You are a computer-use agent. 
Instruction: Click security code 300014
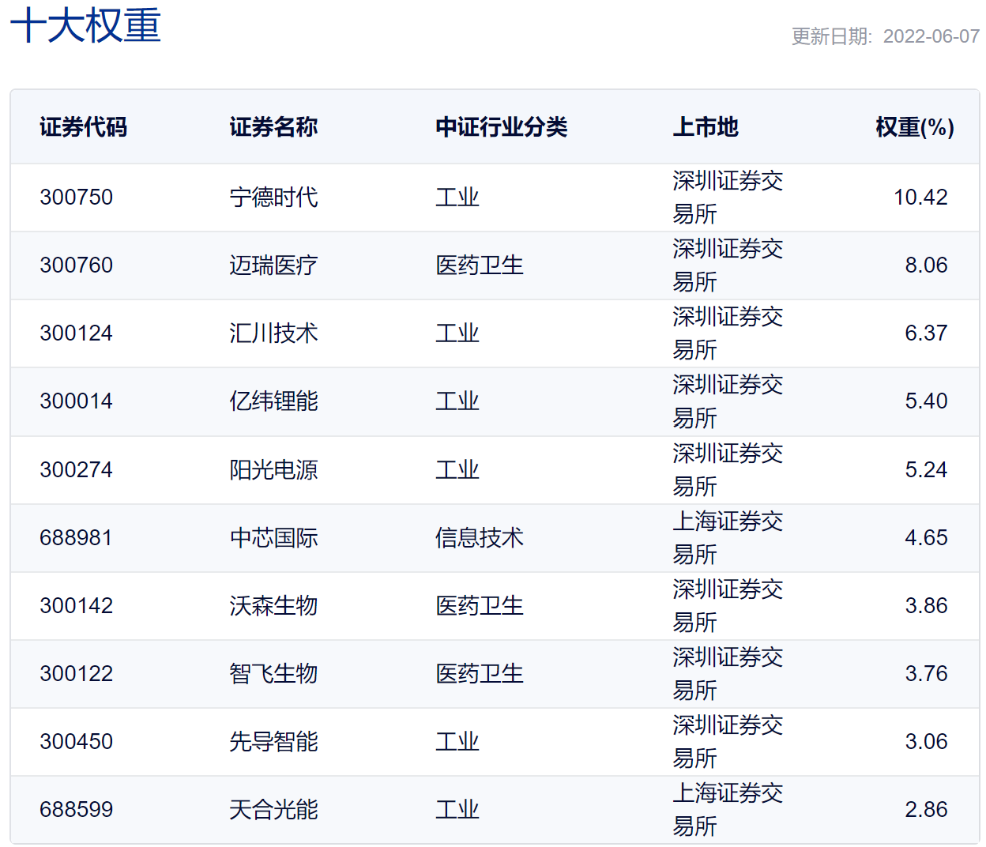pyautogui.click(x=77, y=401)
